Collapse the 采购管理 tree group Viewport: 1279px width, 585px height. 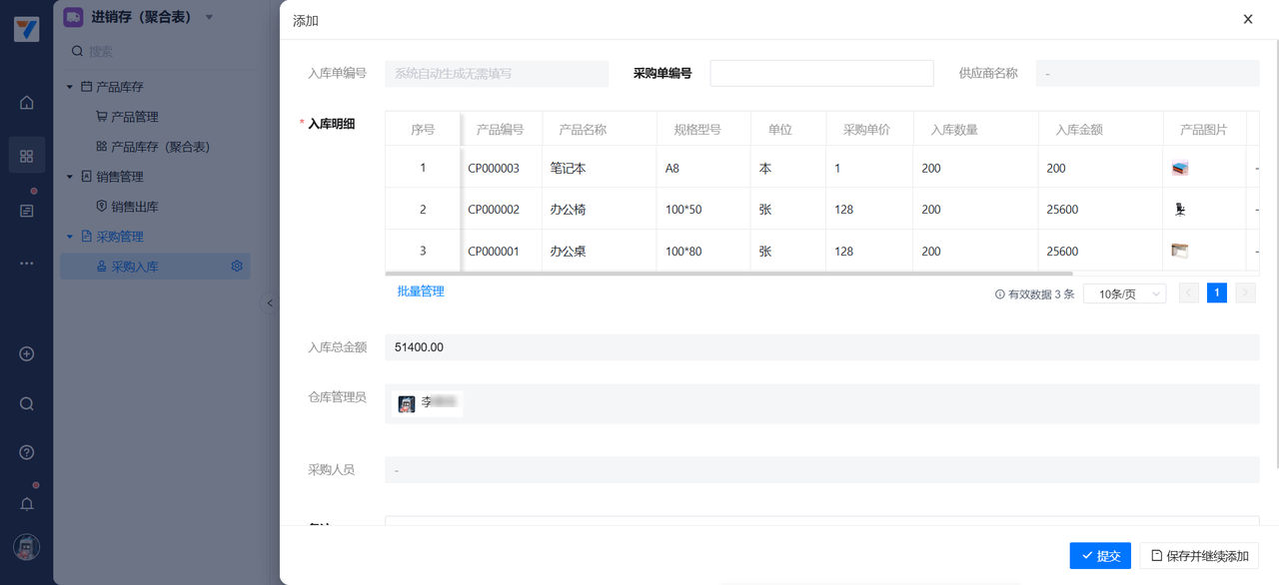[x=70, y=237]
